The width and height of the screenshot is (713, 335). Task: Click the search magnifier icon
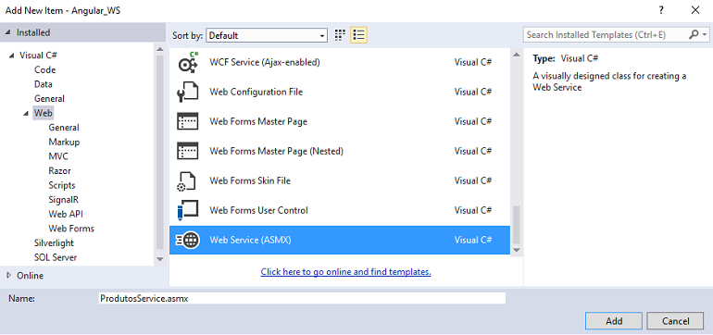click(694, 34)
